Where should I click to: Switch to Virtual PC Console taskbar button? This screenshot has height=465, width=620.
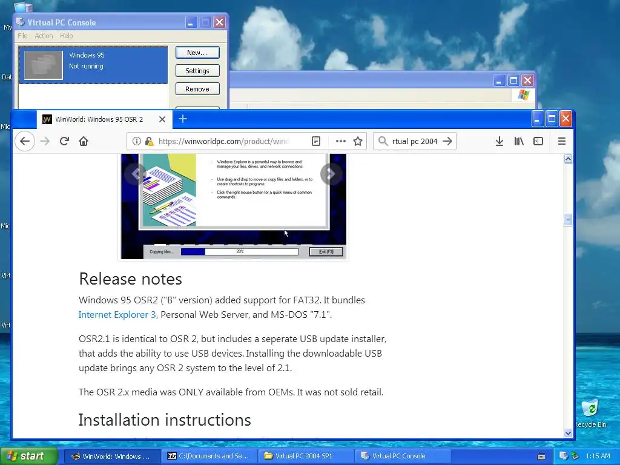coord(403,456)
